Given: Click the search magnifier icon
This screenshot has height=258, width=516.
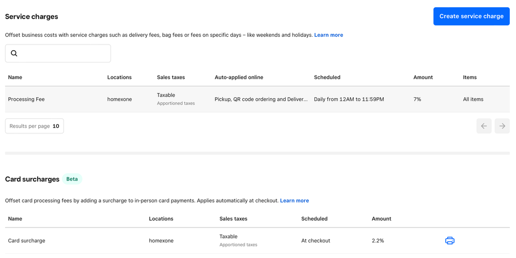Looking at the screenshot, I should [x=14, y=53].
